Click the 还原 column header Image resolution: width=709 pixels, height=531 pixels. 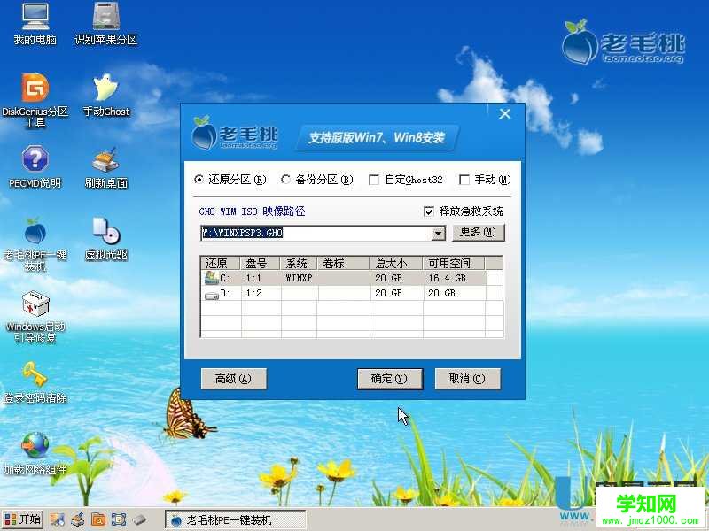221,263
